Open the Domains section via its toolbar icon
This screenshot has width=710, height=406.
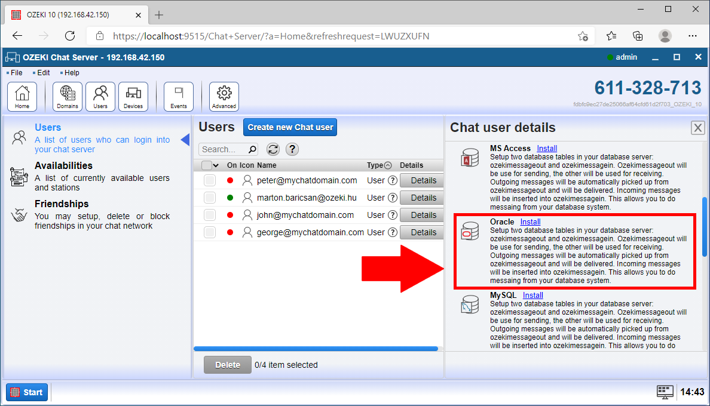(x=67, y=96)
